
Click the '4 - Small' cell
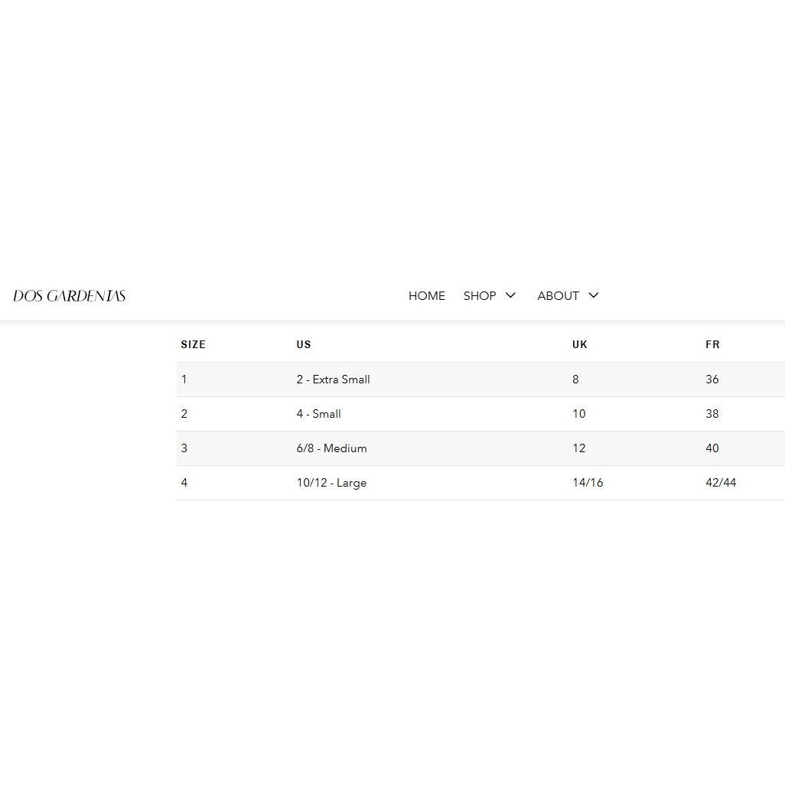point(318,414)
